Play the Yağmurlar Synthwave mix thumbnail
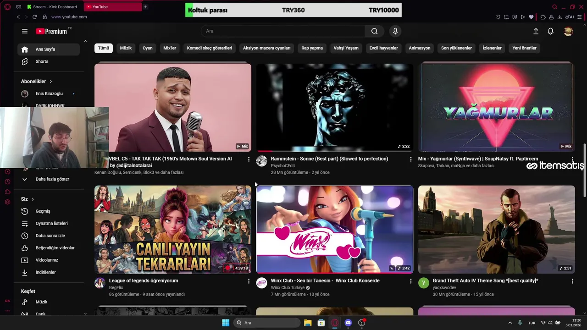Screen dimensions: 587x330 pyautogui.click(x=496, y=107)
